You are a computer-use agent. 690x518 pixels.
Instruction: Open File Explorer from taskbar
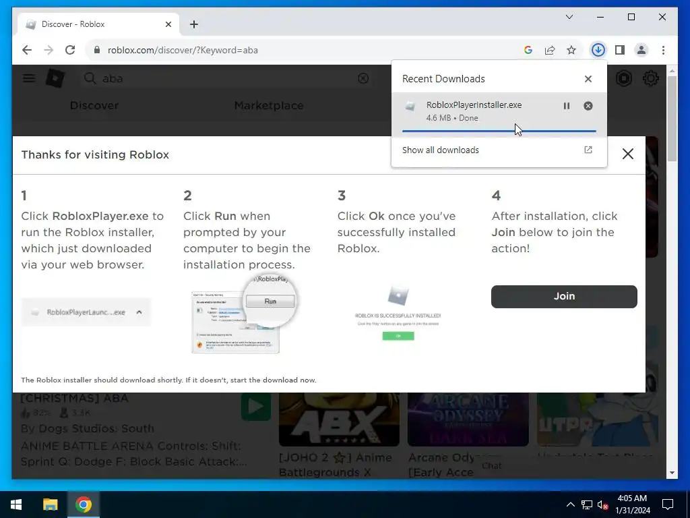[x=50, y=505]
